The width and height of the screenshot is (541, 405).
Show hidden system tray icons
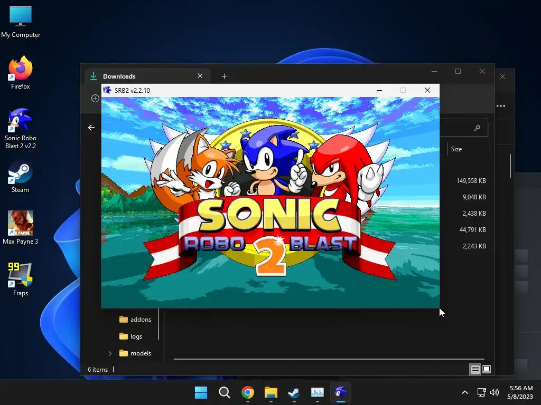tap(465, 392)
